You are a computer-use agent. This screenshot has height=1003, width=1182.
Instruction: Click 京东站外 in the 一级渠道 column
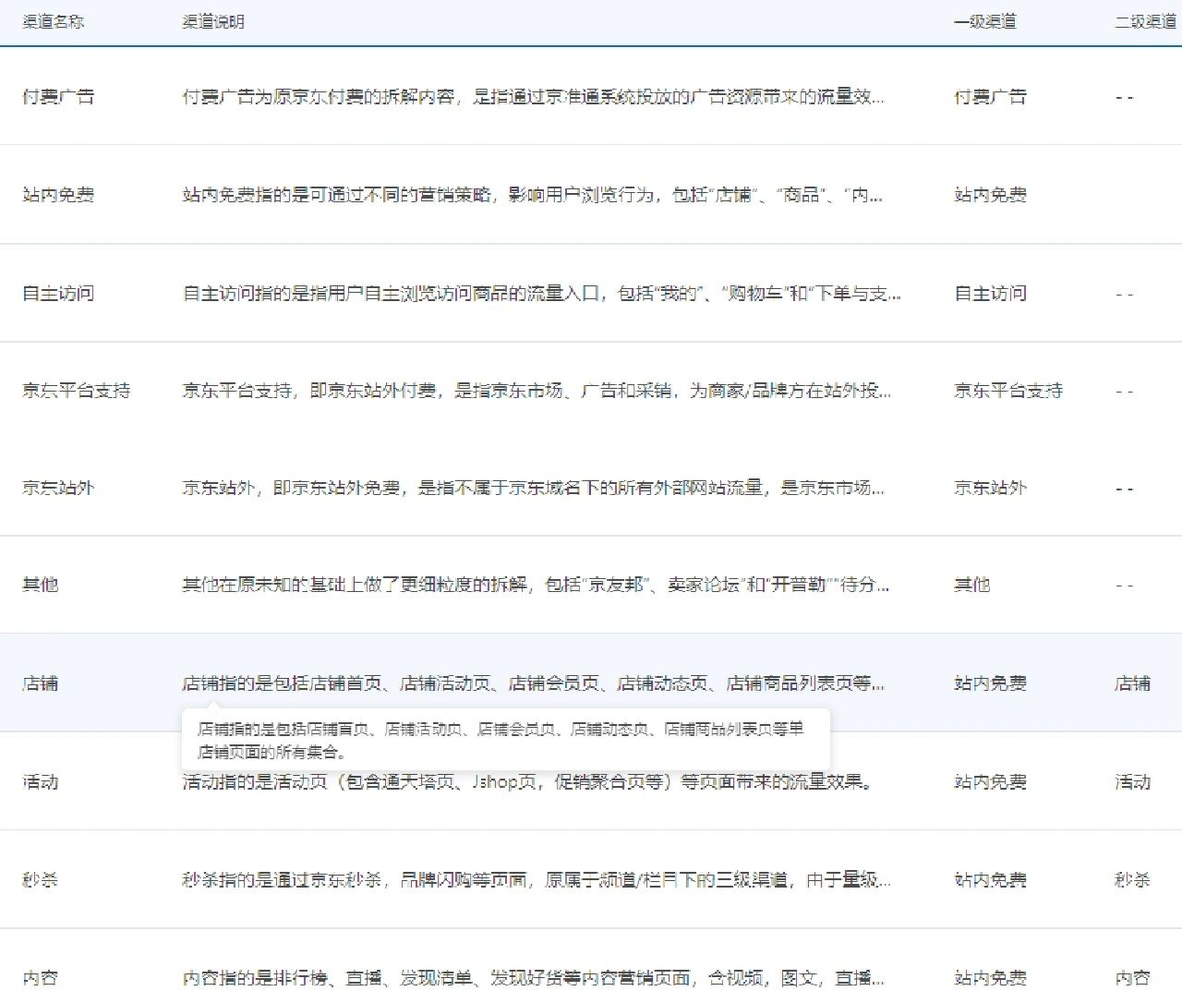coord(990,488)
